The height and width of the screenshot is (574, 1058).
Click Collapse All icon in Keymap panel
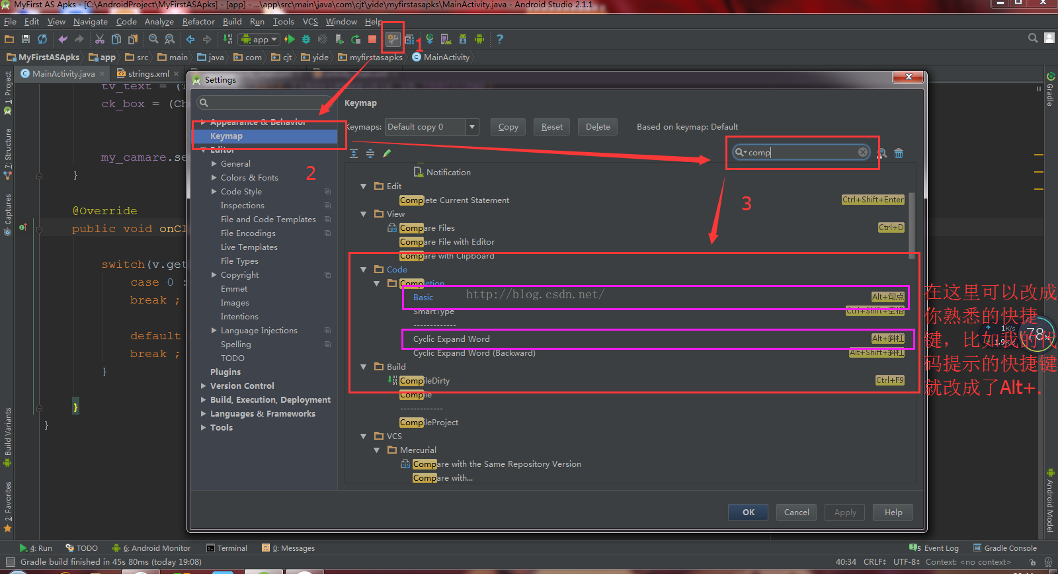click(370, 153)
